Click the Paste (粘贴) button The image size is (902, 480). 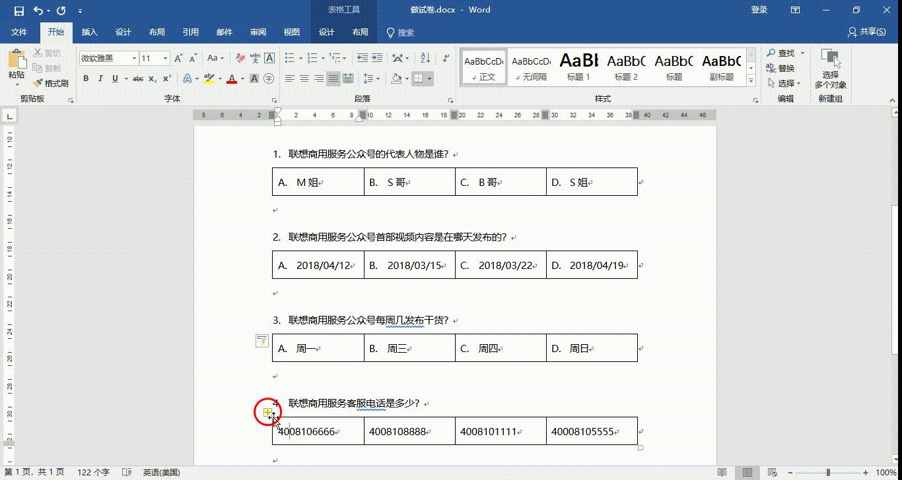click(15, 66)
